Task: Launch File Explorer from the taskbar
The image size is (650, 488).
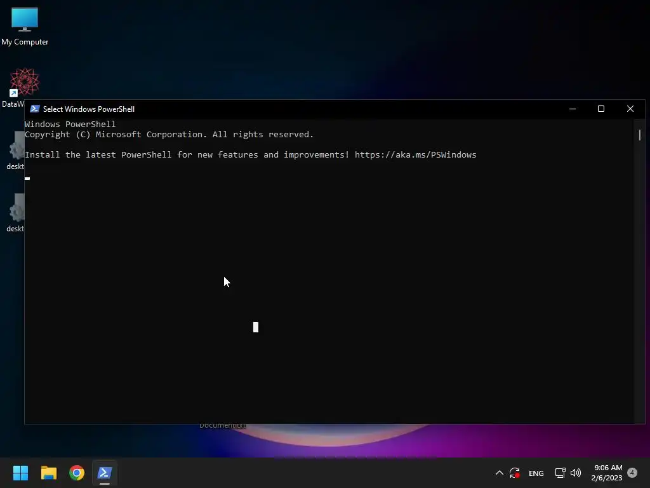Action: pos(48,473)
